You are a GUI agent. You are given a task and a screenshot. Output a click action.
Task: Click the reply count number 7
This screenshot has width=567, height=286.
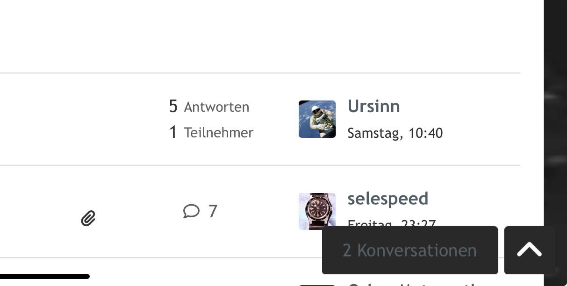point(213,211)
